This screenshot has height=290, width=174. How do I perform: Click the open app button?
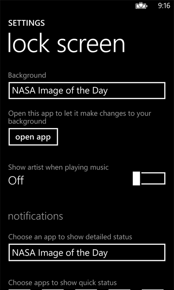tap(33, 137)
